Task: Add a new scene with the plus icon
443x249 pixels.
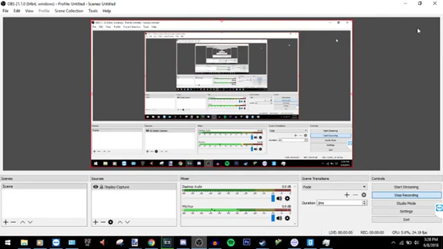Action: pyautogui.click(x=6, y=222)
